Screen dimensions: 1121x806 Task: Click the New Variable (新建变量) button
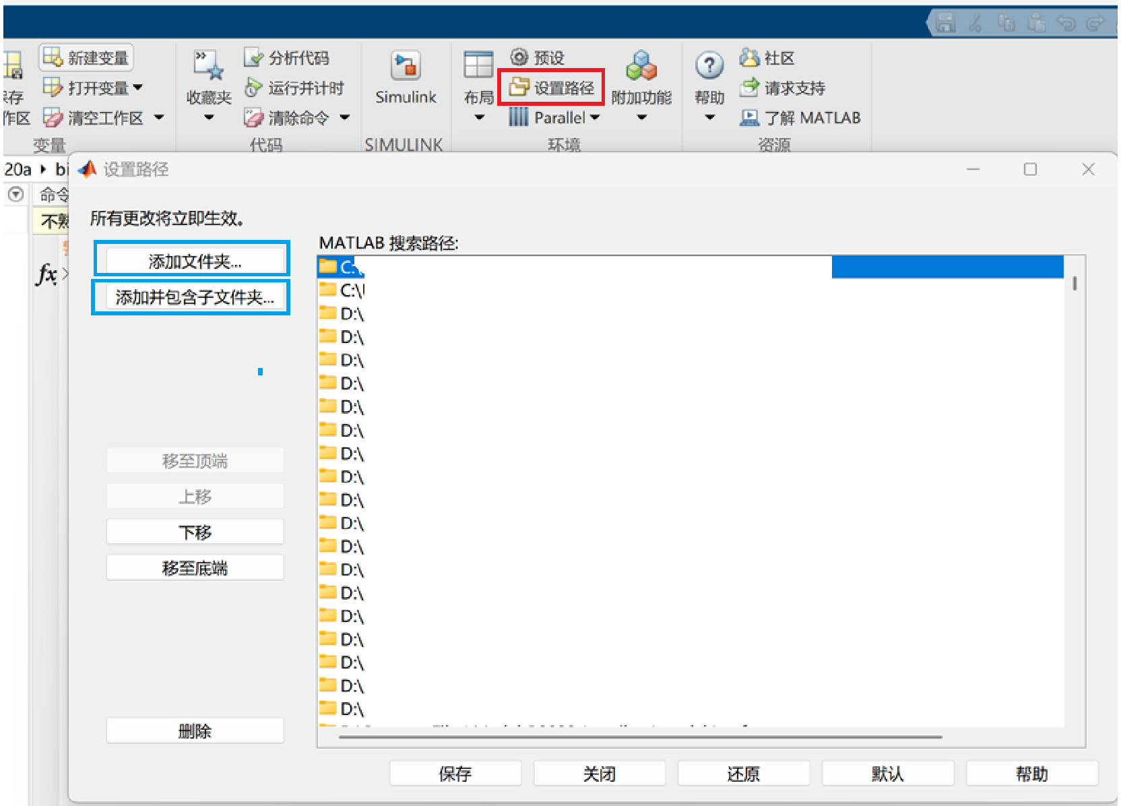tap(86, 58)
